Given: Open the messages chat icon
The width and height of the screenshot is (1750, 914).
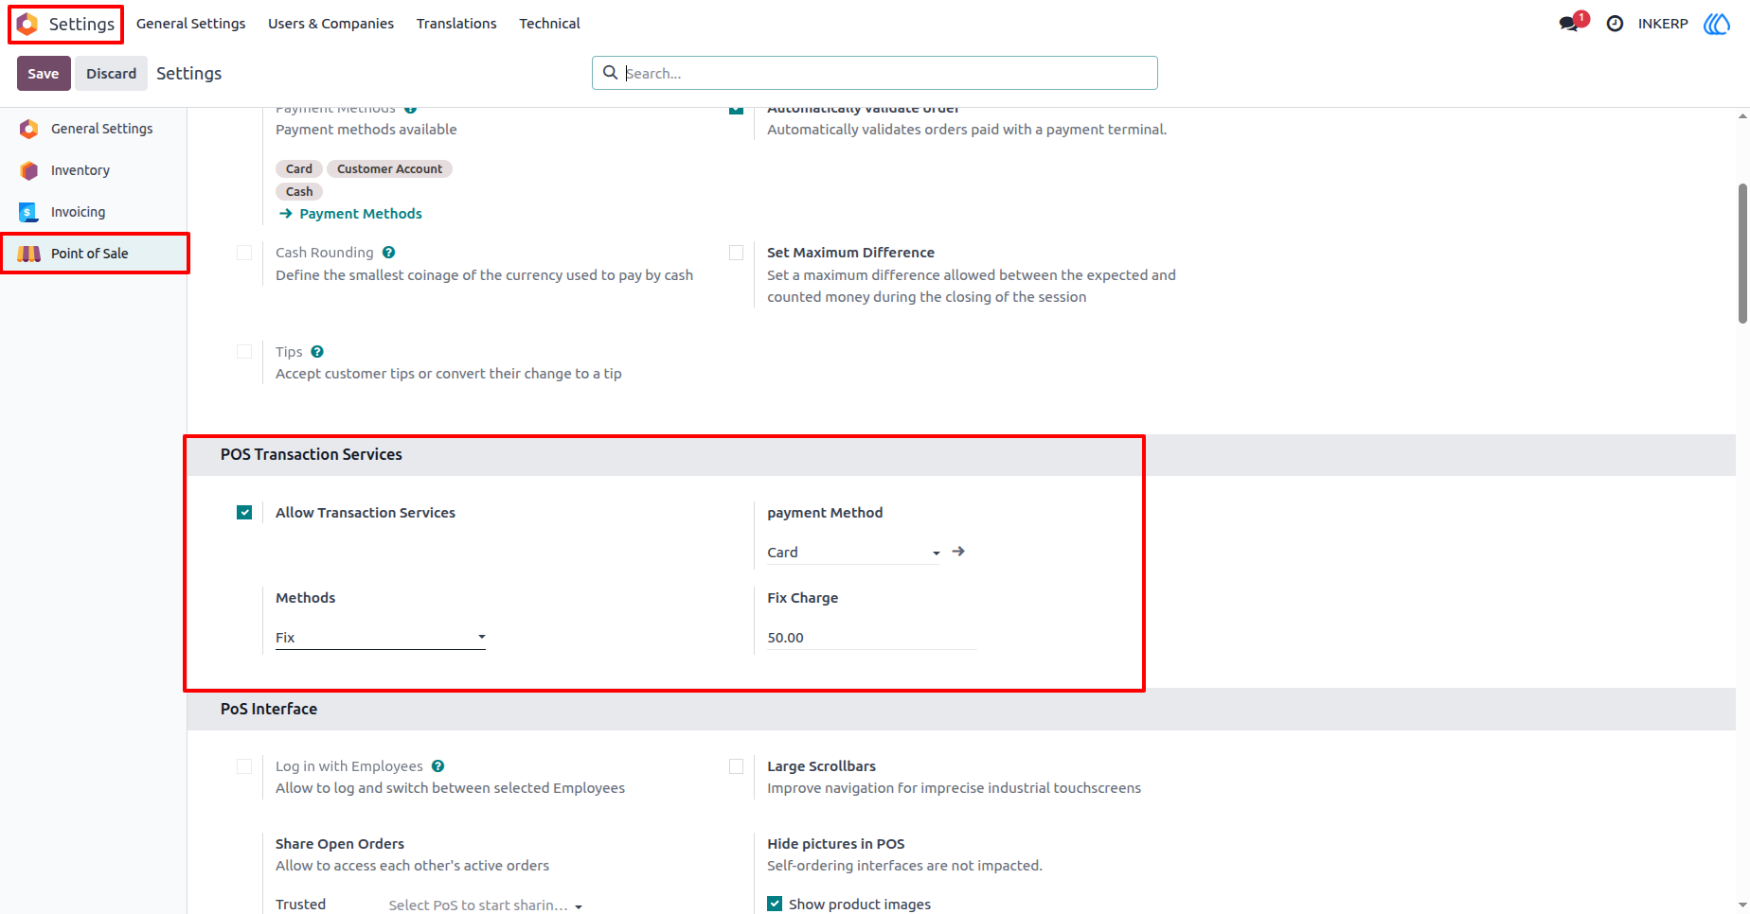Looking at the screenshot, I should (1570, 24).
